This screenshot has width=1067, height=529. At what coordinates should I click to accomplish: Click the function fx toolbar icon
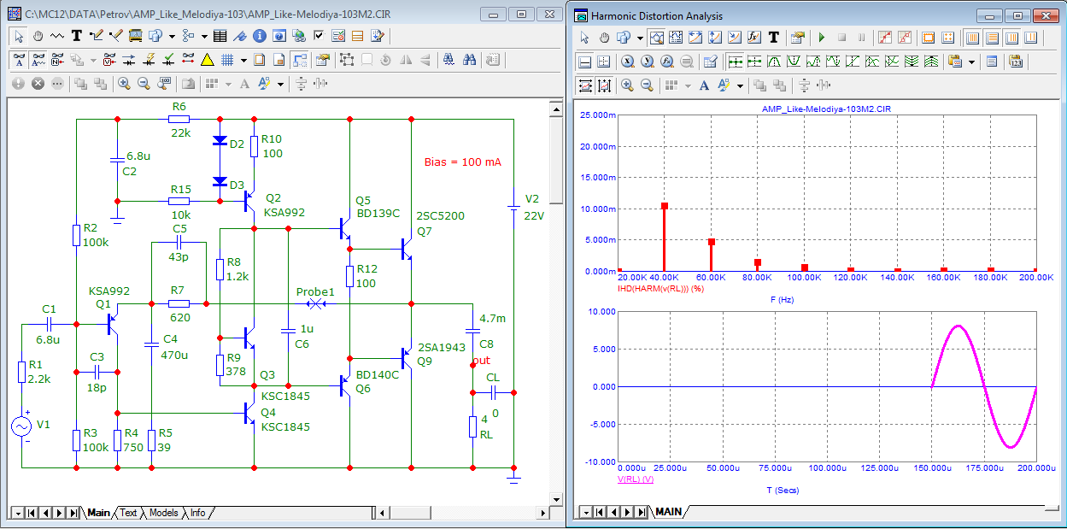point(754,38)
